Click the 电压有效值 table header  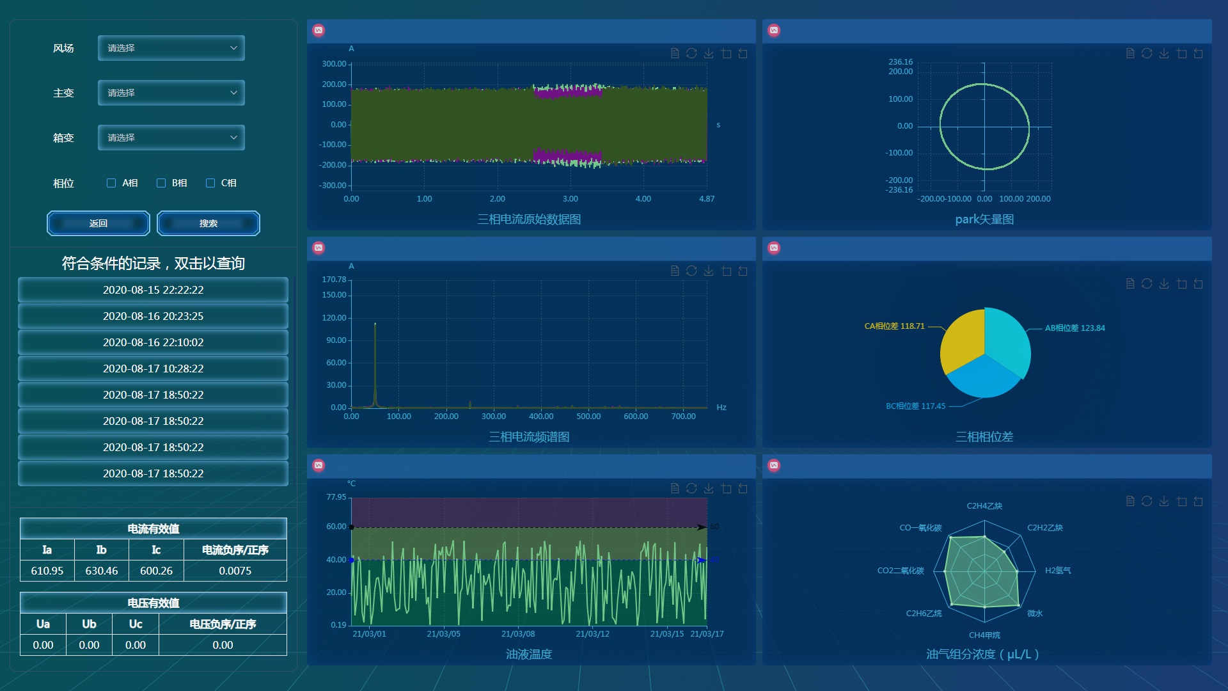point(153,603)
